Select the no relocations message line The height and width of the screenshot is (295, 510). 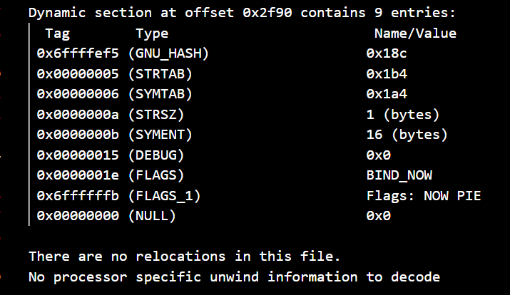(185, 257)
